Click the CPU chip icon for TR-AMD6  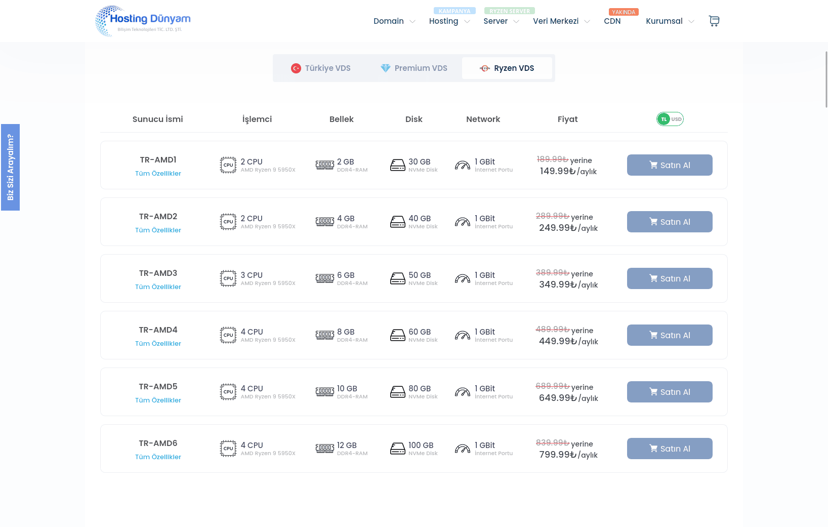point(228,449)
